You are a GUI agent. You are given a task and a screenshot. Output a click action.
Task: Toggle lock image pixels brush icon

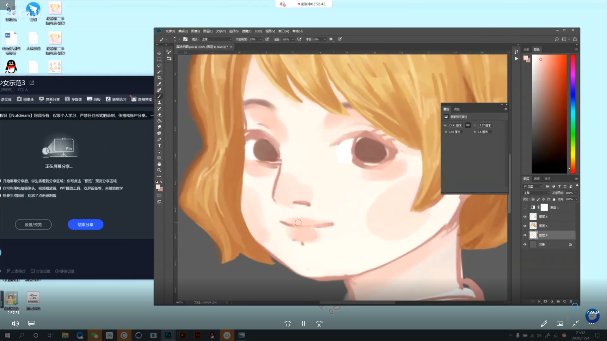[538, 199]
